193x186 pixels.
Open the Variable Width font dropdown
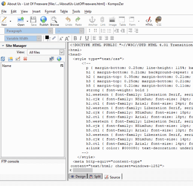pyautogui.click(x=23, y=39)
